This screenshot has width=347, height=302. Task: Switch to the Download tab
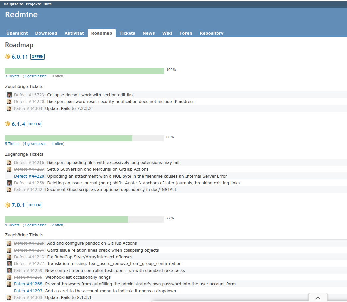[x=46, y=33]
